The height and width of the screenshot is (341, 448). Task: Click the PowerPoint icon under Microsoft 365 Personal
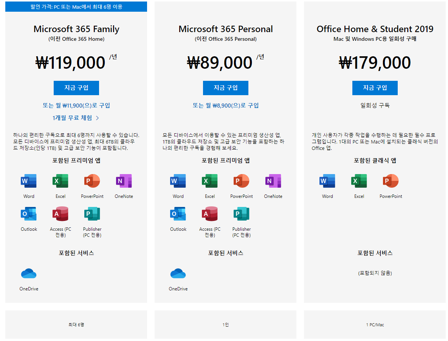pyautogui.click(x=242, y=181)
